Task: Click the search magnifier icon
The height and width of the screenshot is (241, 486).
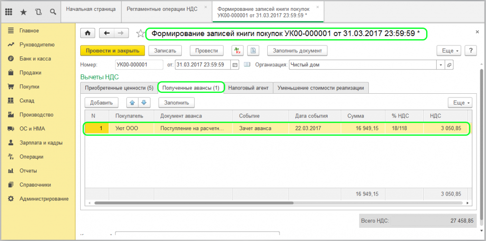Action: click(x=53, y=11)
